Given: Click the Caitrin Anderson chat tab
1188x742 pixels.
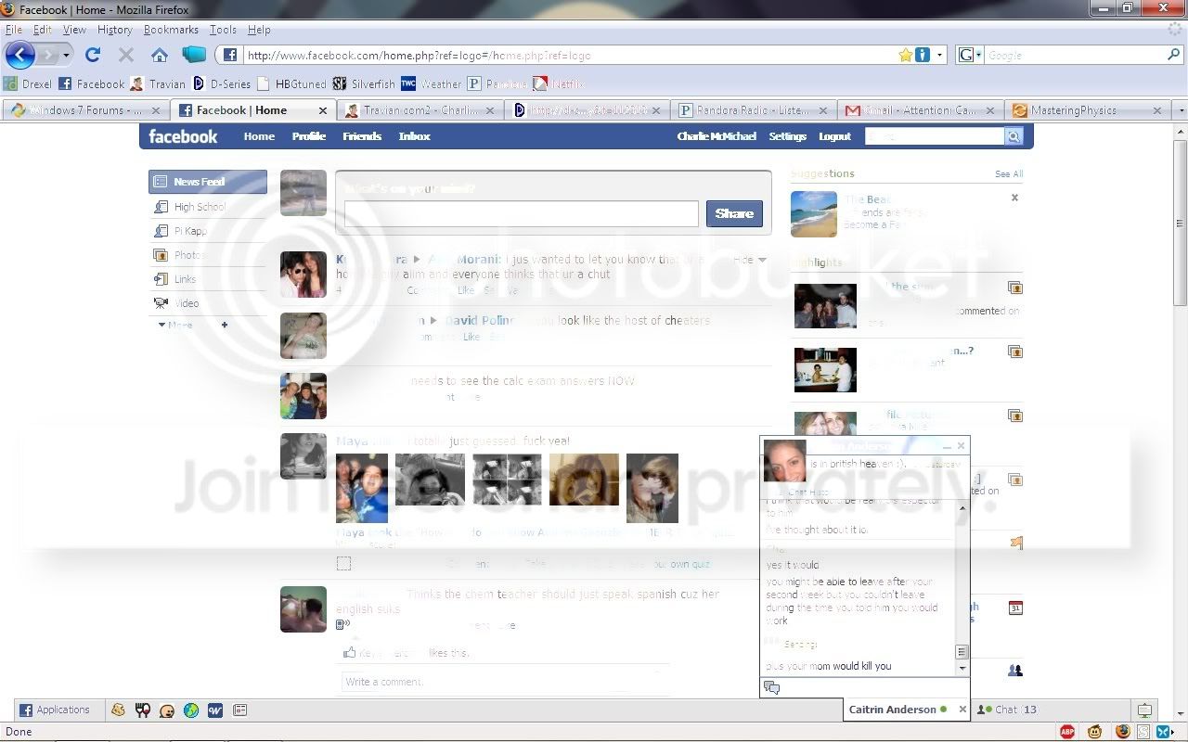Looking at the screenshot, I should [907, 710].
